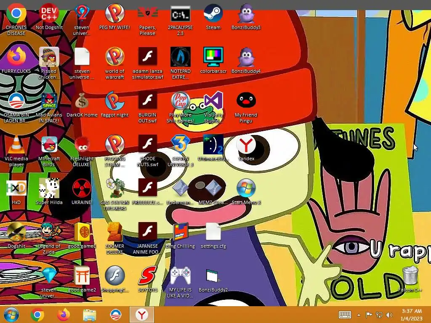Screen dimensions: 431x323
Task: Open the settings.cfg file
Action: click(213, 232)
